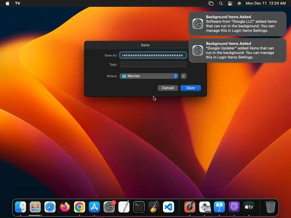The width and height of the screenshot is (291, 218).
Task: Launch Visual Studio Code from Dock
Action: [x=169, y=207]
